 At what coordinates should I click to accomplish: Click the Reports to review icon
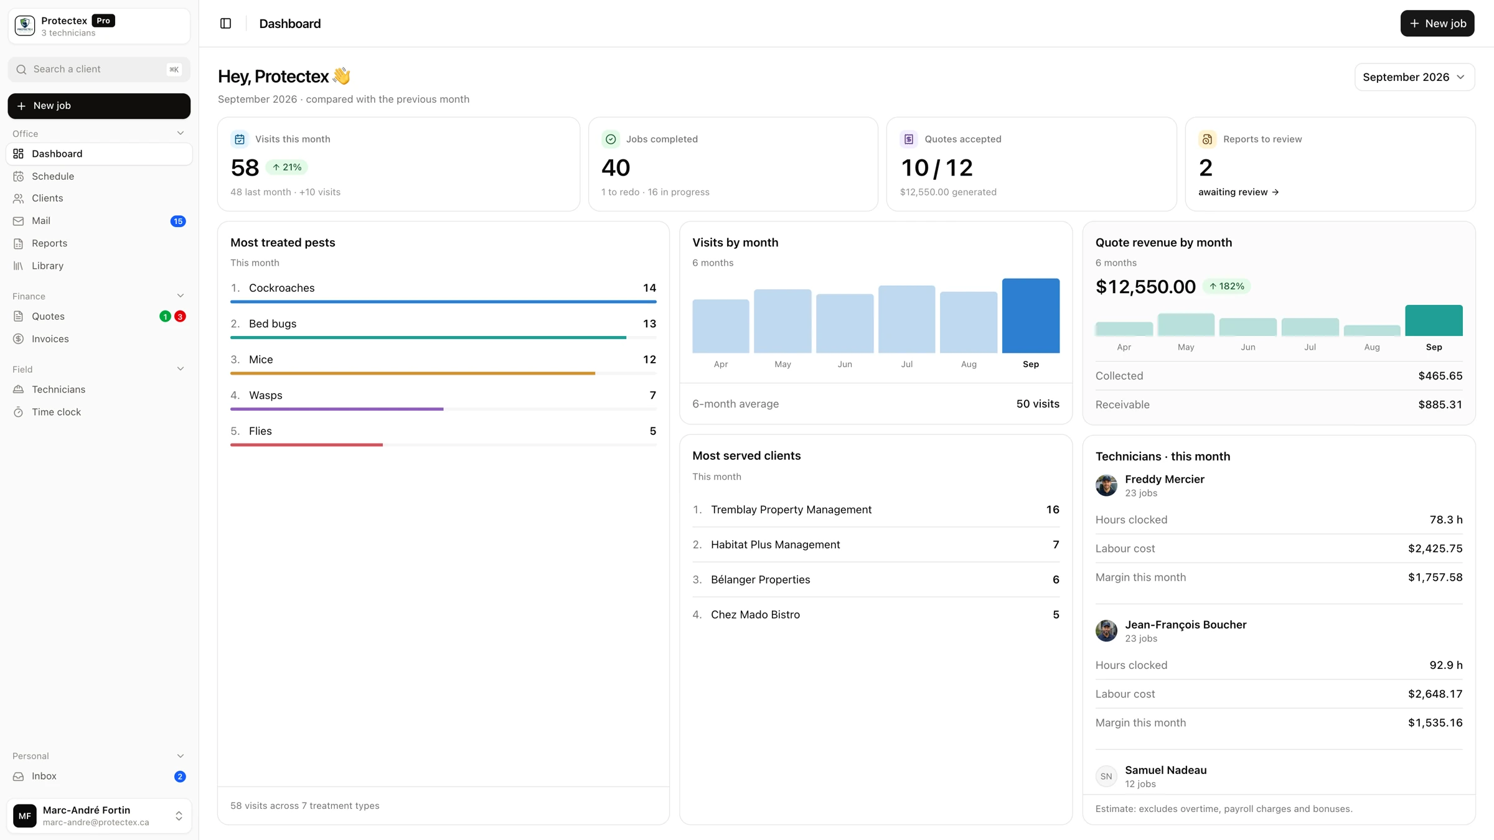tap(1207, 139)
